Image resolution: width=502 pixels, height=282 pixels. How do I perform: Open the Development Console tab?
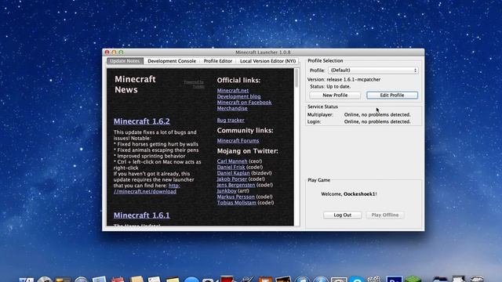(172, 61)
